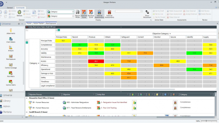Expand the Category row header arrow
The image size is (219, 123).
[39, 63]
